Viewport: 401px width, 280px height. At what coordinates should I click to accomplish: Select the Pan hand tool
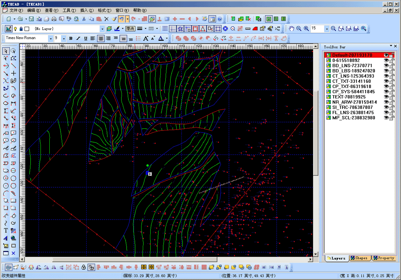coord(292,29)
